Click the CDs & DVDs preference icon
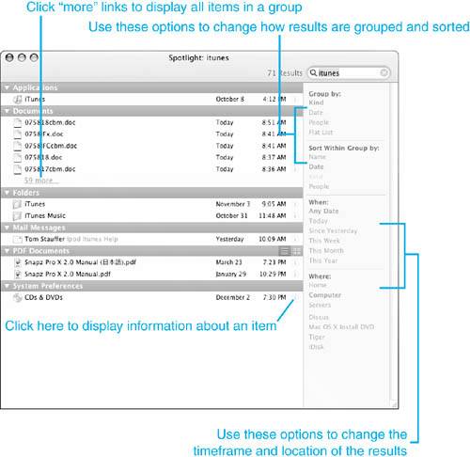Screen dimensions: 470x457 (x=18, y=297)
